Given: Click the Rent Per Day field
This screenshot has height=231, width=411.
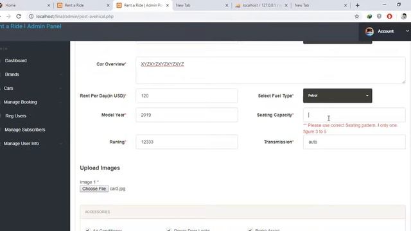Looking at the screenshot, I should (187, 96).
